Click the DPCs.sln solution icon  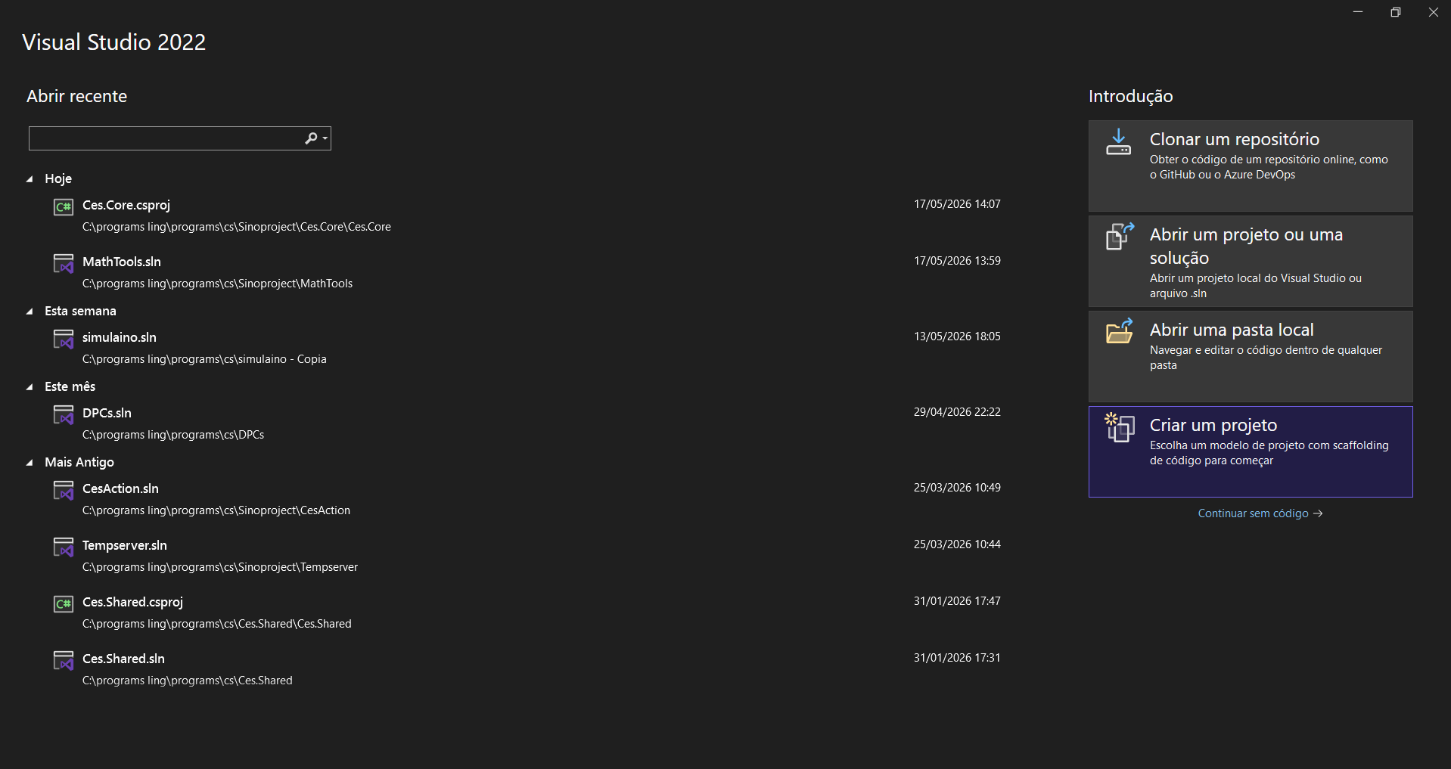[x=64, y=415]
